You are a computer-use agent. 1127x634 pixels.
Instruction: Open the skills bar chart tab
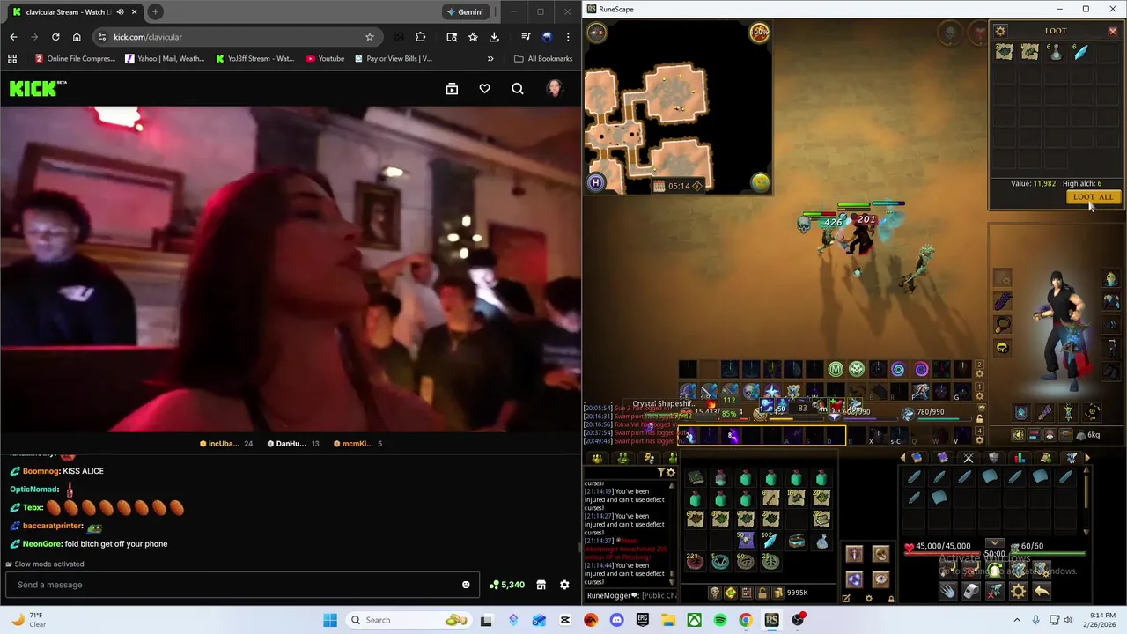(x=1020, y=458)
